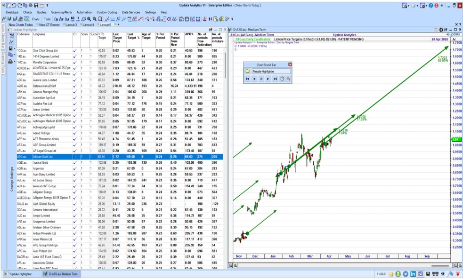
Task: Open the Scanning/Alerts menu
Action: pos(61,12)
